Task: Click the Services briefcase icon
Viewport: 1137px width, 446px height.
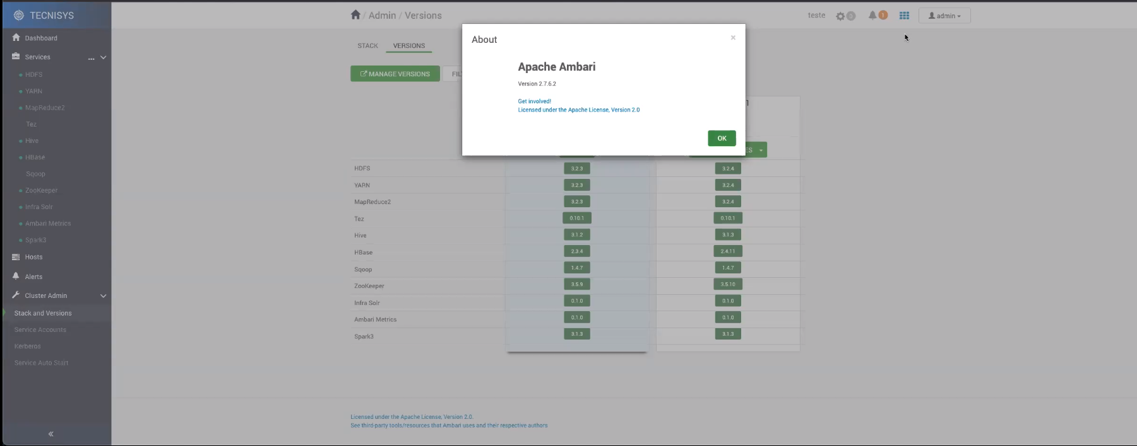Action: pos(16,57)
